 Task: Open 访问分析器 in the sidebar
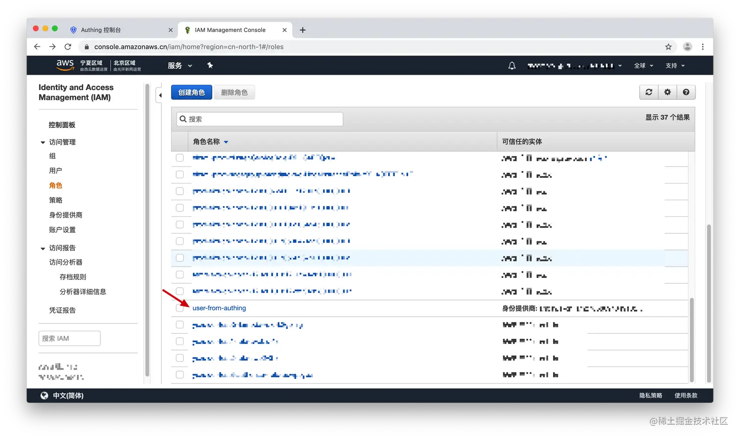66,262
